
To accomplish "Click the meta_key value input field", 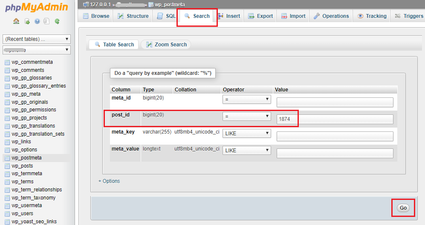I will 335,136.
